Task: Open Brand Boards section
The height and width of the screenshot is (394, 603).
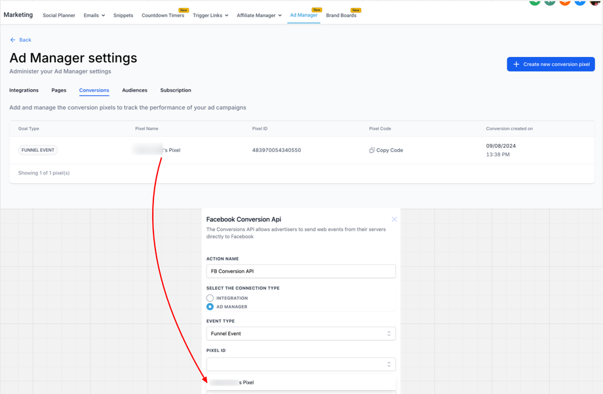Action: click(x=341, y=15)
